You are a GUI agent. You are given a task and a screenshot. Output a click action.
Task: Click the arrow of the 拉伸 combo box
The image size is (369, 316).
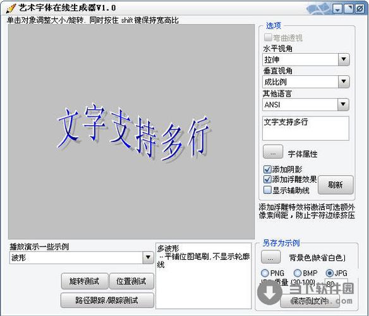pos(344,59)
